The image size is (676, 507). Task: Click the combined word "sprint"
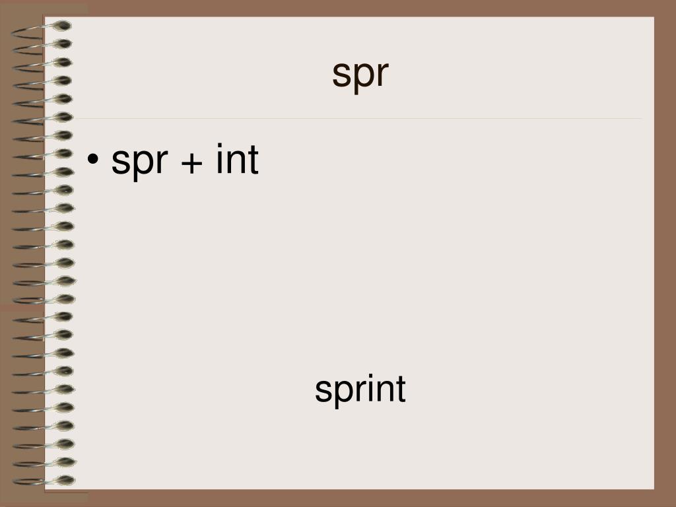(x=360, y=389)
